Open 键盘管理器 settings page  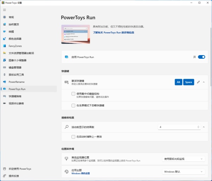[29, 68]
